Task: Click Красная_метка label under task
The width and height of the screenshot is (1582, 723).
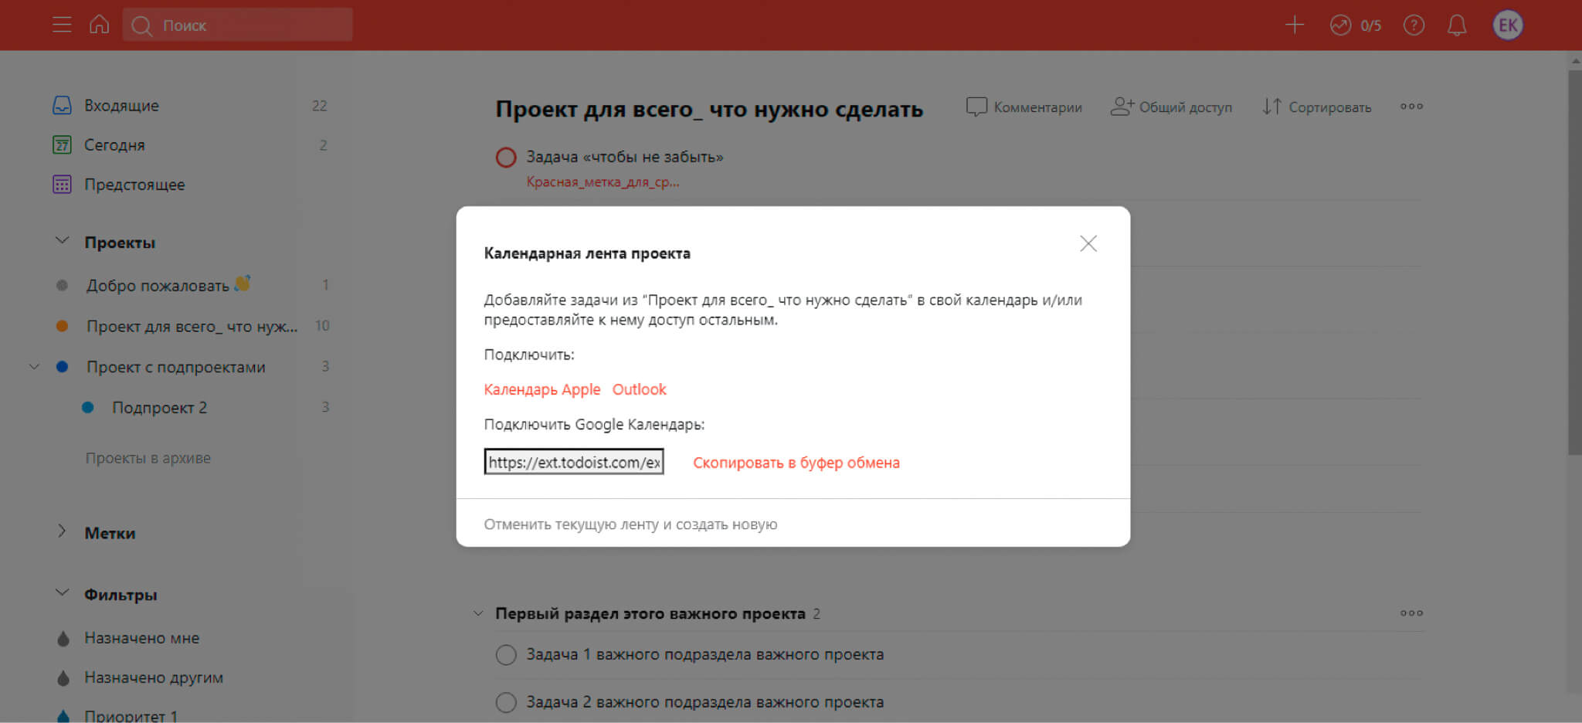Action: [x=603, y=182]
